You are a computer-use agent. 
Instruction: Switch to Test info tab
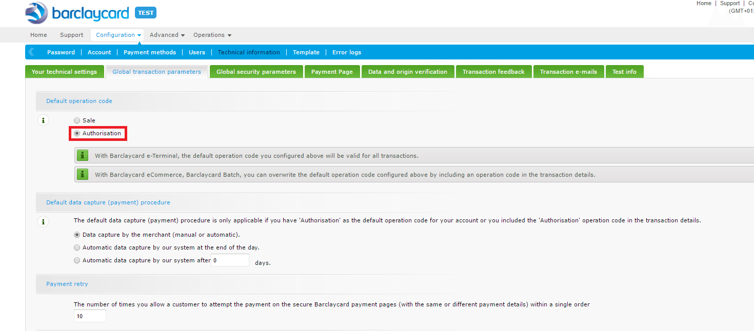[624, 72]
